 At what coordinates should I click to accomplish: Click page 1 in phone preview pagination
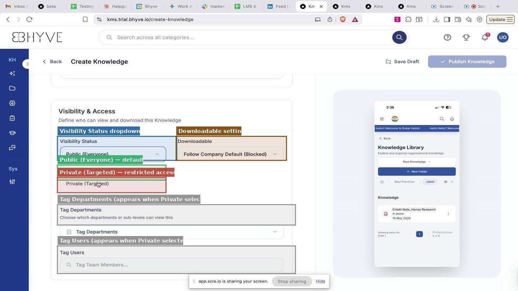click(419, 234)
